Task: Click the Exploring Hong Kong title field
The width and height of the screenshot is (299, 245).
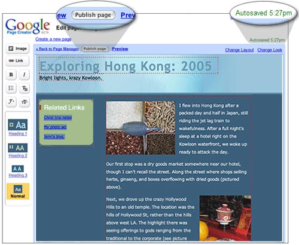Action: coord(129,66)
